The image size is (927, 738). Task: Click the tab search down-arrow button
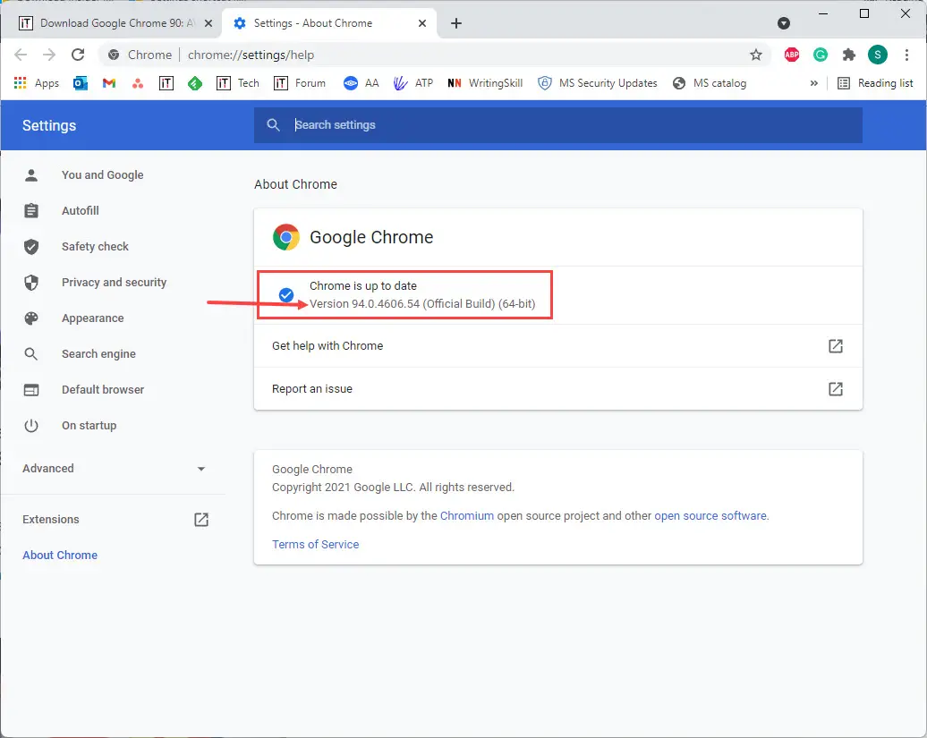coord(783,23)
